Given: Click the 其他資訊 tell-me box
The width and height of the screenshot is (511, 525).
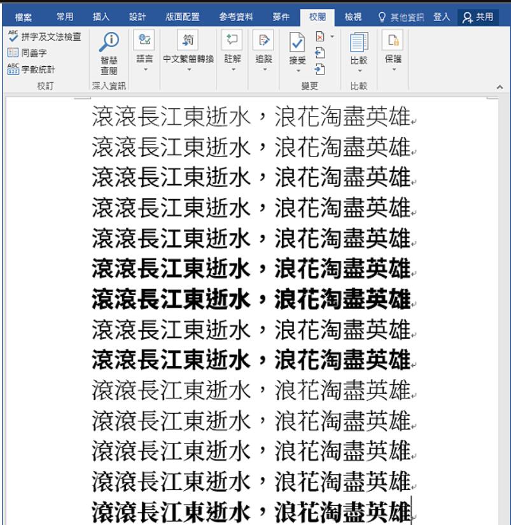Looking at the screenshot, I should 401,17.
